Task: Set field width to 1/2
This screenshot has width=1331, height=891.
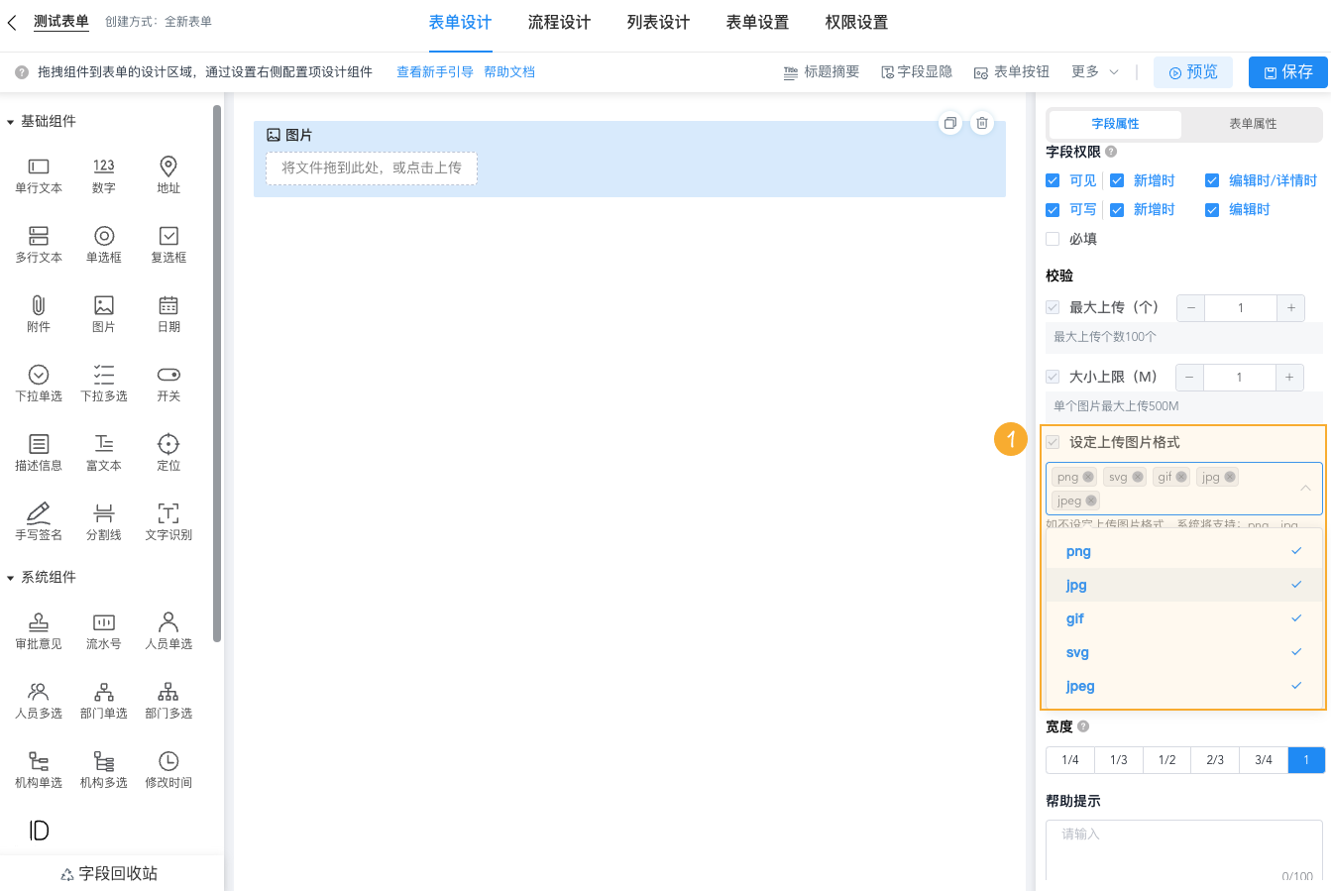Action: pyautogui.click(x=1166, y=759)
